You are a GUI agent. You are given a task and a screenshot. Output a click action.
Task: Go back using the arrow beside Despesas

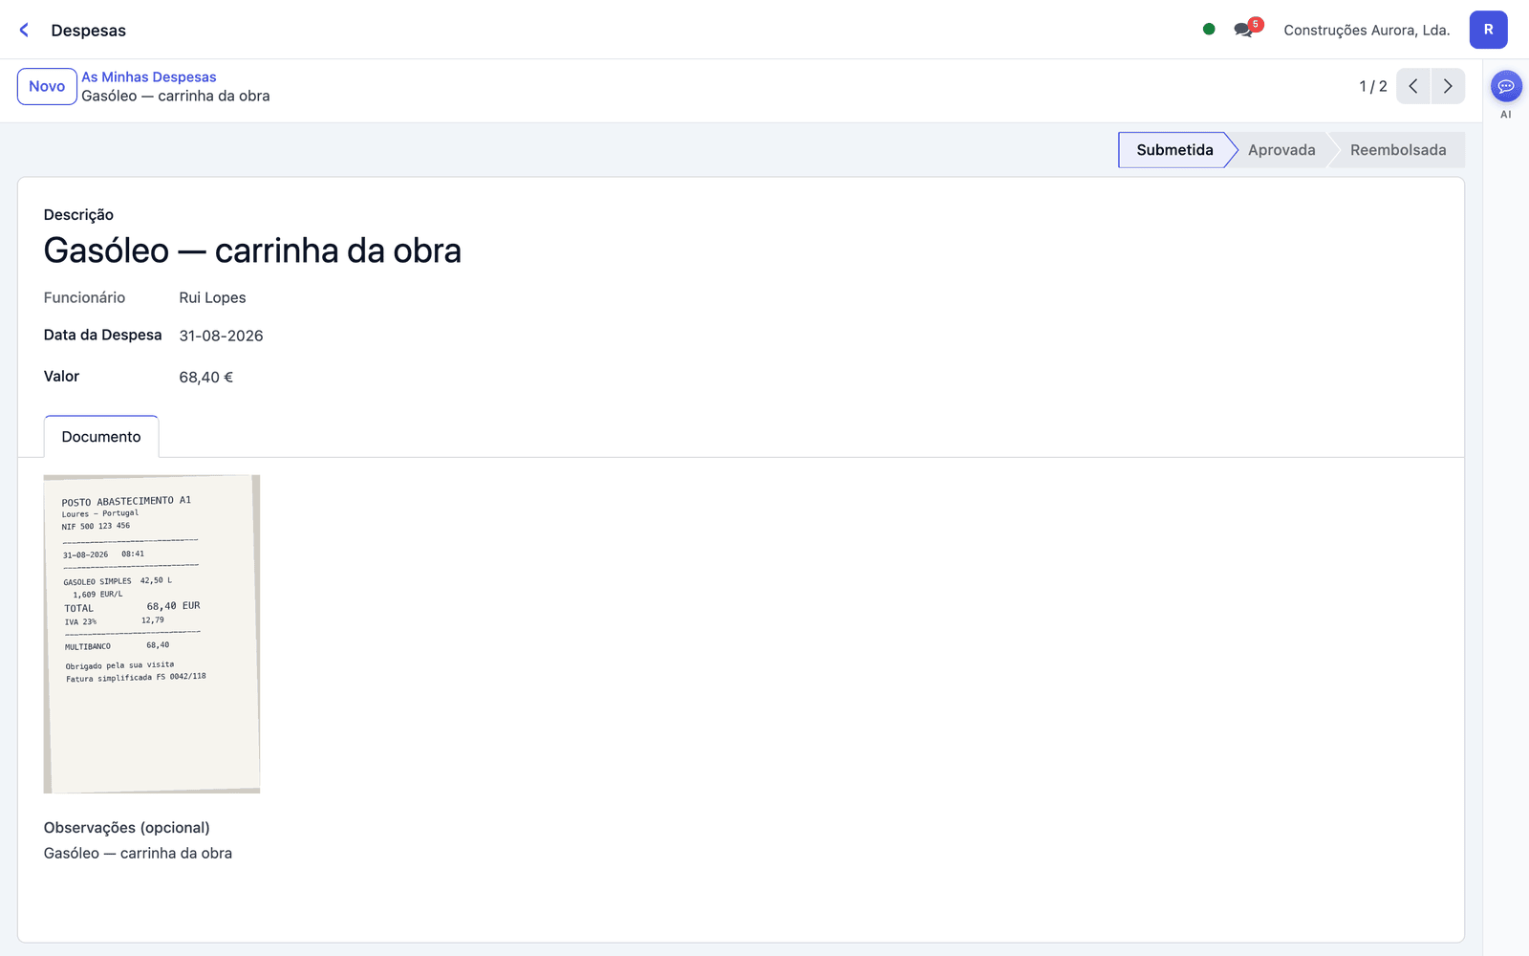point(25,30)
